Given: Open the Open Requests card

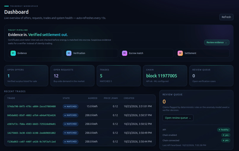Looking at the screenshot, I should coord(72,76).
